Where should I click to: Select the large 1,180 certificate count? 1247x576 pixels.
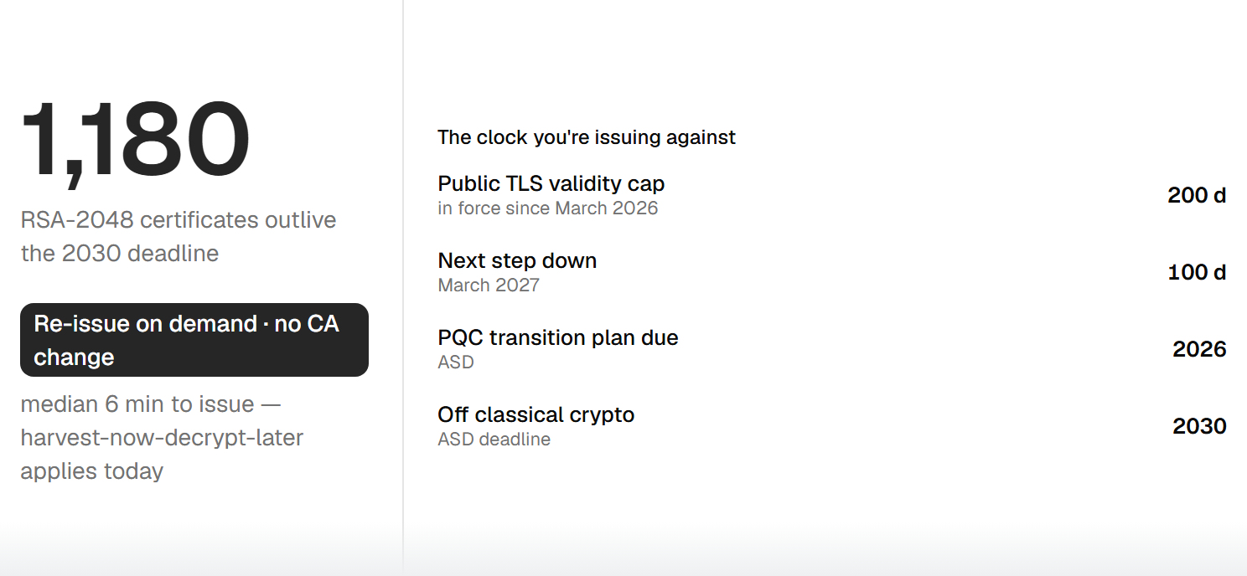pos(135,141)
